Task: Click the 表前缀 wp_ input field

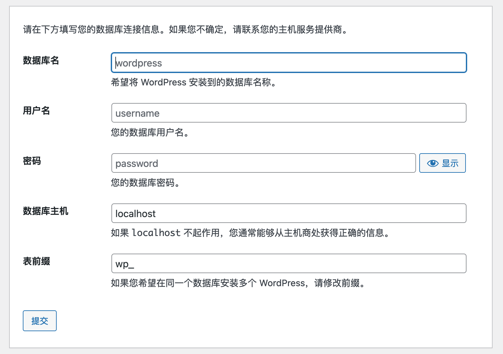Action: tap(289, 263)
